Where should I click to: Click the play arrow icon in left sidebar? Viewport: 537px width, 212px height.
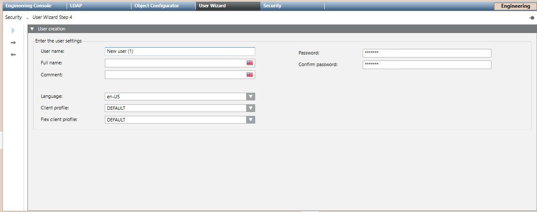13,30
